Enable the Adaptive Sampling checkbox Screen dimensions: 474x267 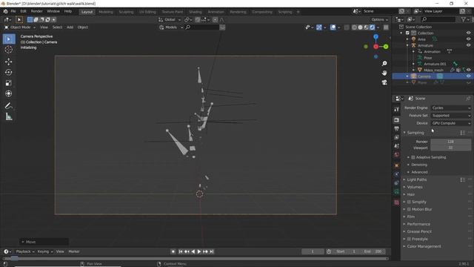point(413,157)
